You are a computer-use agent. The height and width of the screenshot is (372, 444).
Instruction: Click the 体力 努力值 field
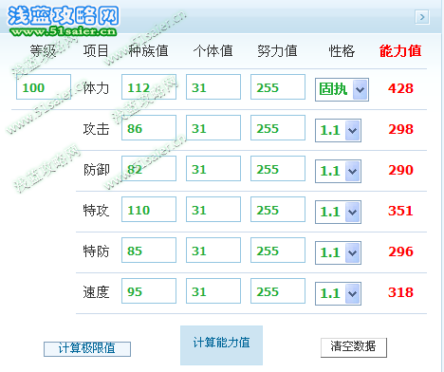click(278, 87)
